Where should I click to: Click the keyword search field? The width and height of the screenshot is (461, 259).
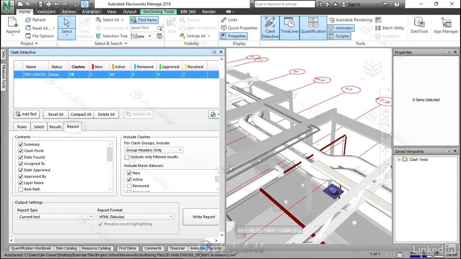click(x=284, y=4)
